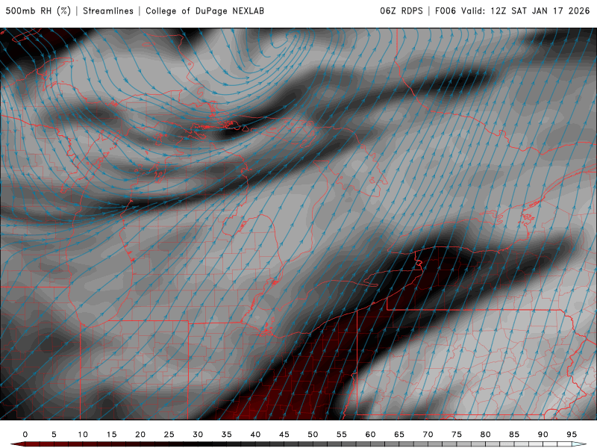597x448 pixels.
Task: Select the "20" color scale label
Action: pos(140,435)
